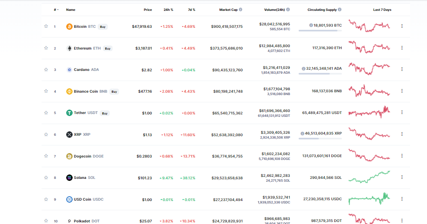Open the more options menu for XRP

coord(402,134)
